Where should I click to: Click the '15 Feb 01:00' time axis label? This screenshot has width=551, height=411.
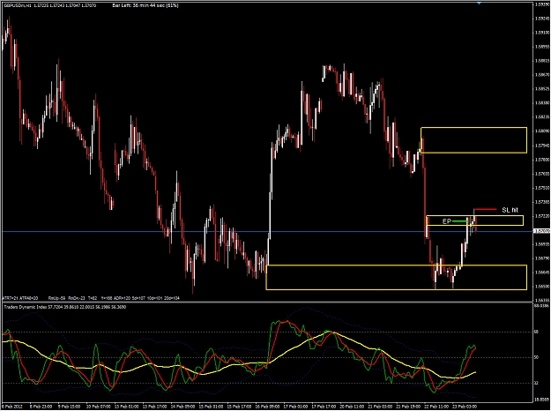coord(212,407)
